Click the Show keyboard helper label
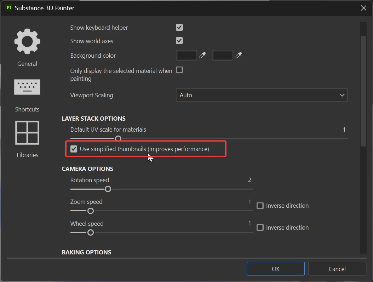This screenshot has height=282, width=373. pyautogui.click(x=99, y=28)
